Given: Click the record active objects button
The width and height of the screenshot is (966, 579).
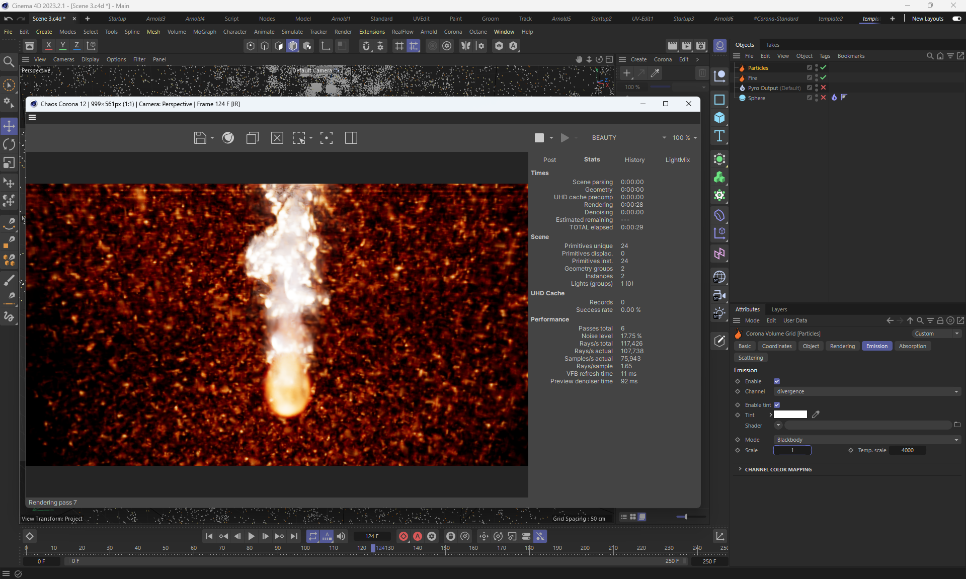Looking at the screenshot, I should (x=404, y=536).
